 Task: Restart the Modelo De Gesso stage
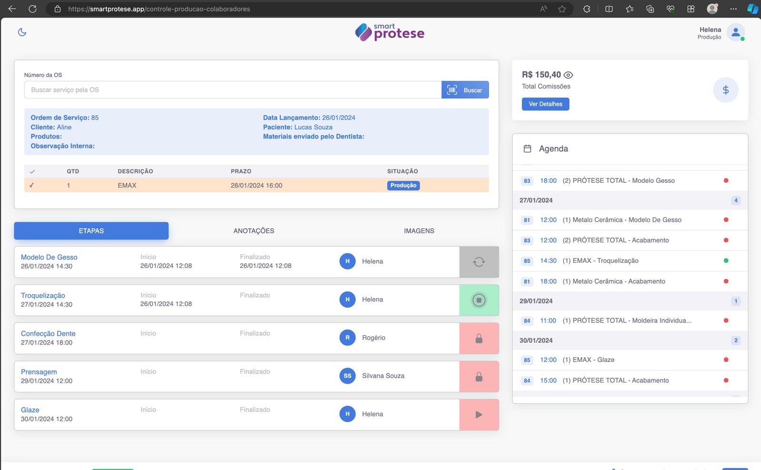click(479, 262)
